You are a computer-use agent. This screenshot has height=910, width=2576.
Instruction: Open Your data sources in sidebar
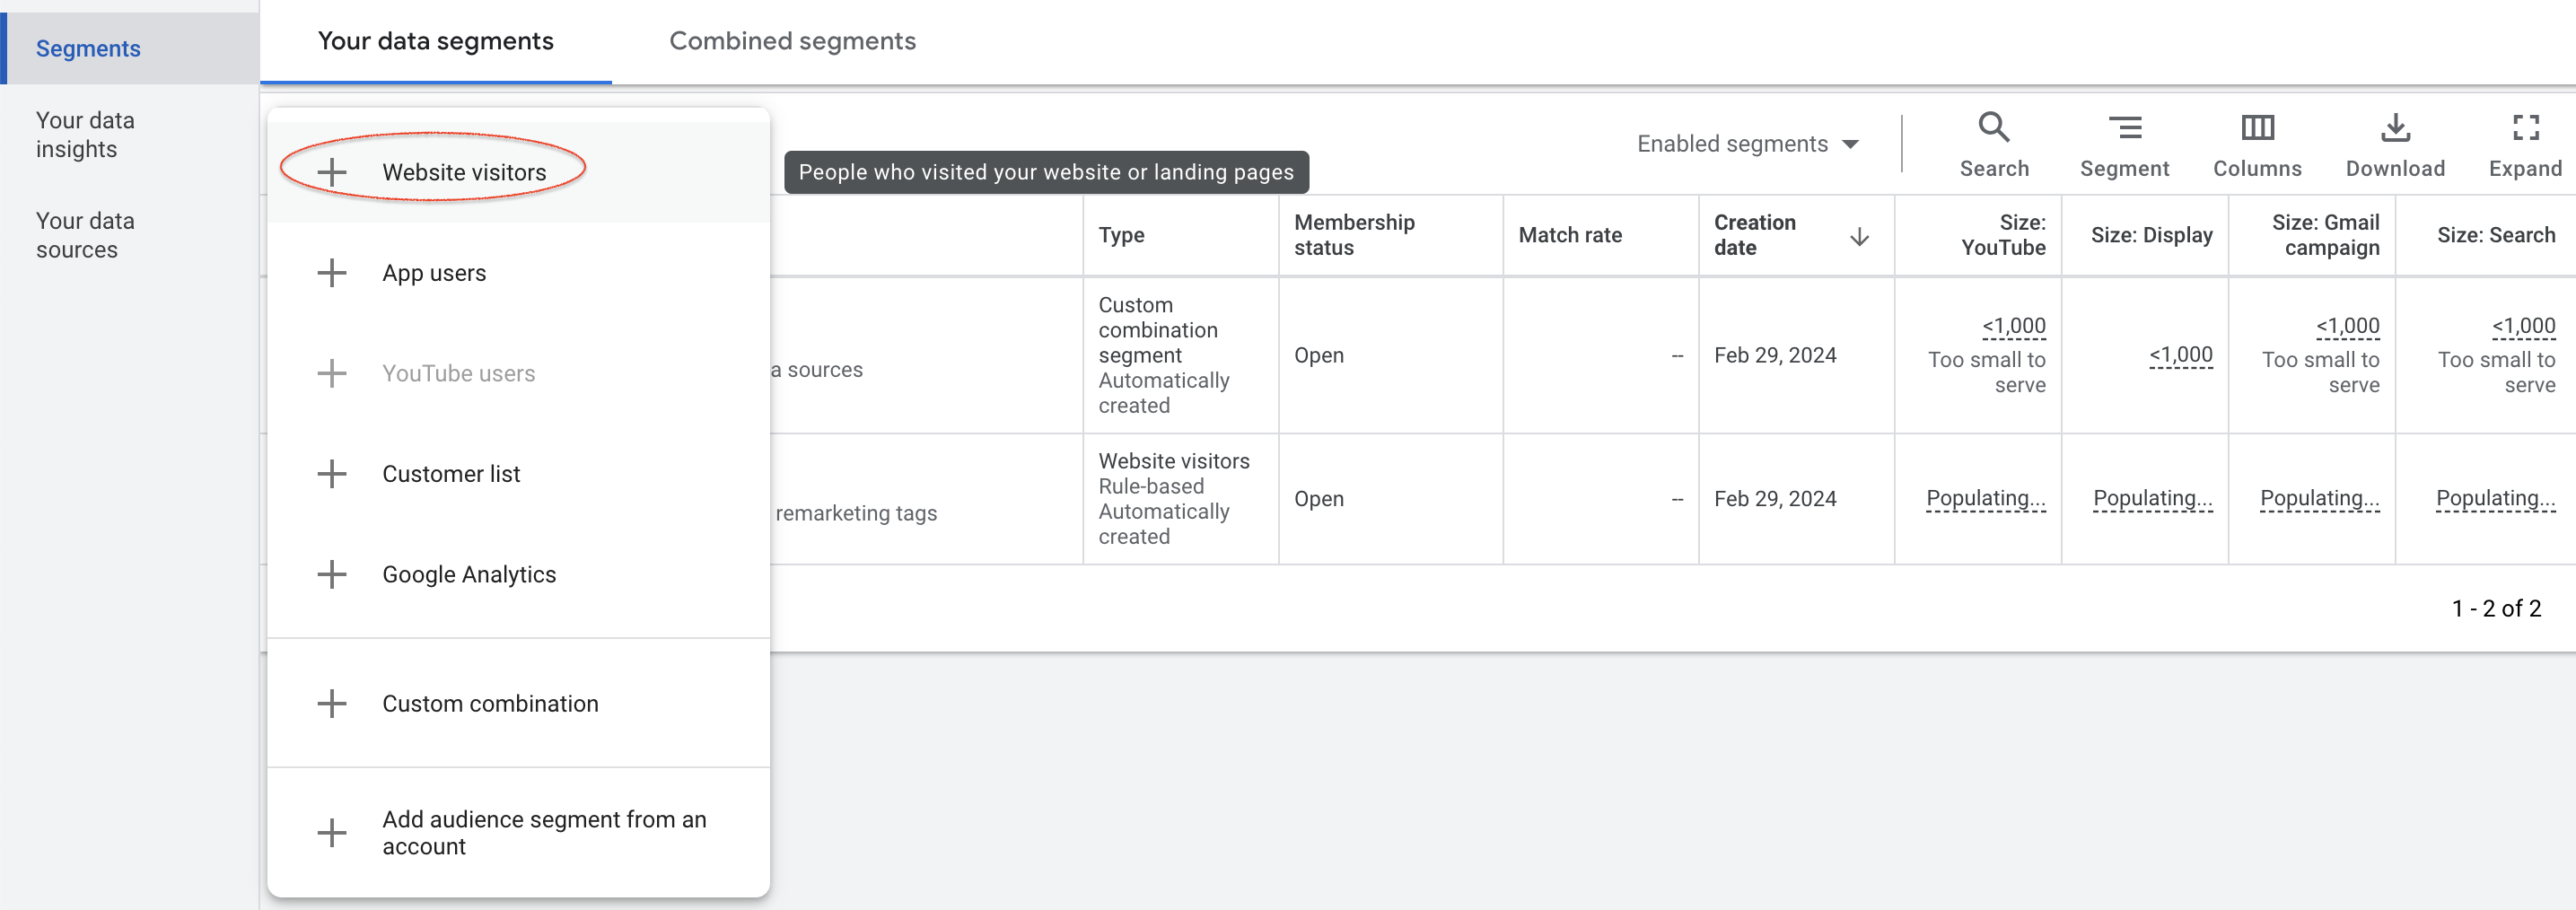pyautogui.click(x=85, y=235)
